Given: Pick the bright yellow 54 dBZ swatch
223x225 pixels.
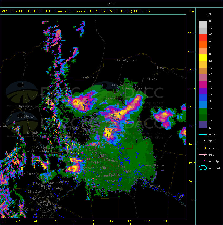Looking at the screenshot, I should pos(203,57).
